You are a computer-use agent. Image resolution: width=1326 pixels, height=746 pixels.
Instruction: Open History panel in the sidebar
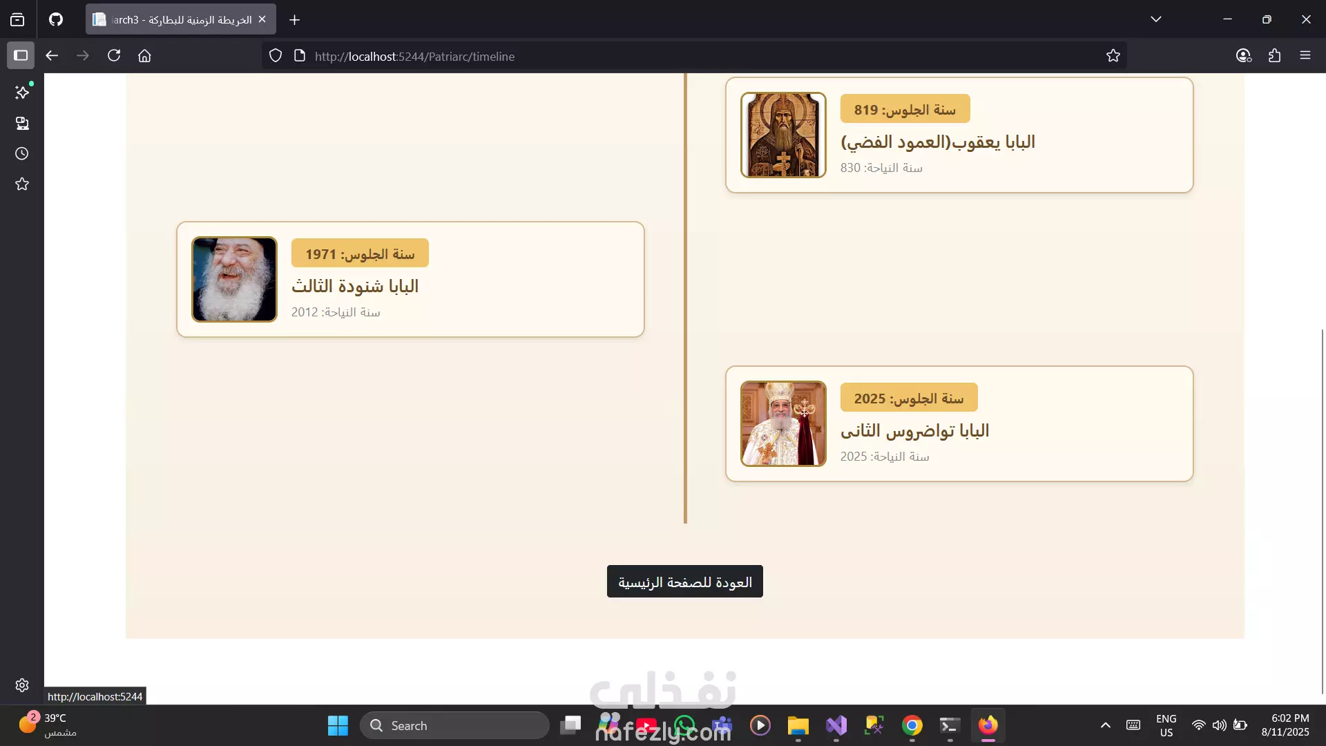click(22, 153)
